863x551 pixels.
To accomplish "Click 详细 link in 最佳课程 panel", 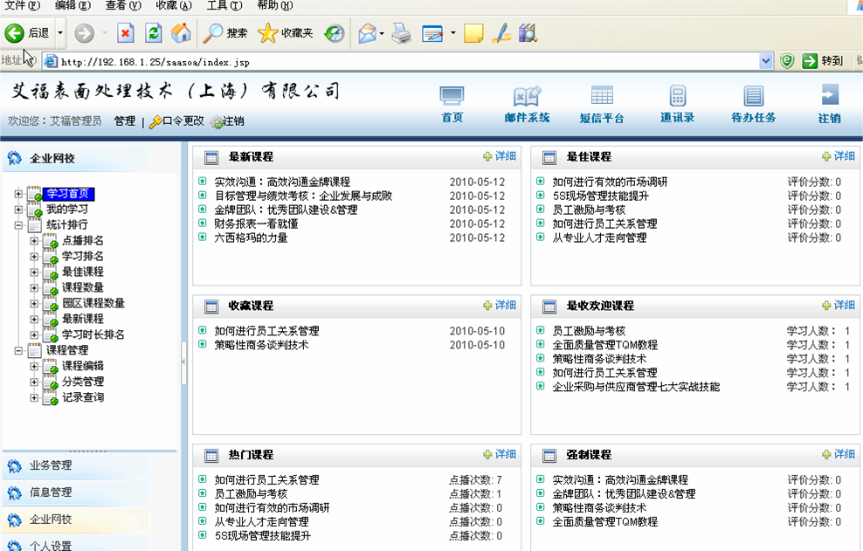I will tap(845, 156).
